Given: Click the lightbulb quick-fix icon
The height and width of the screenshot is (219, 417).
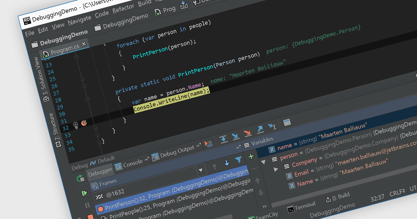Looking at the screenshot, I should click(x=76, y=124).
